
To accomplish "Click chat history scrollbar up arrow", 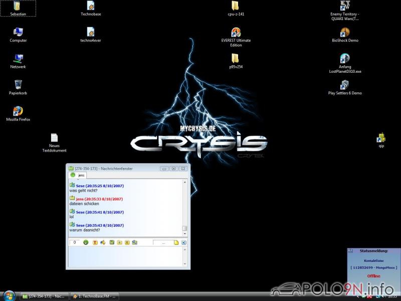I will (x=184, y=182).
